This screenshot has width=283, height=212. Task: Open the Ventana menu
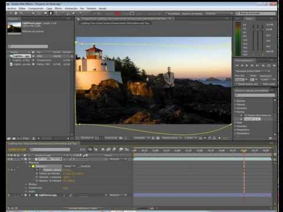91,8
